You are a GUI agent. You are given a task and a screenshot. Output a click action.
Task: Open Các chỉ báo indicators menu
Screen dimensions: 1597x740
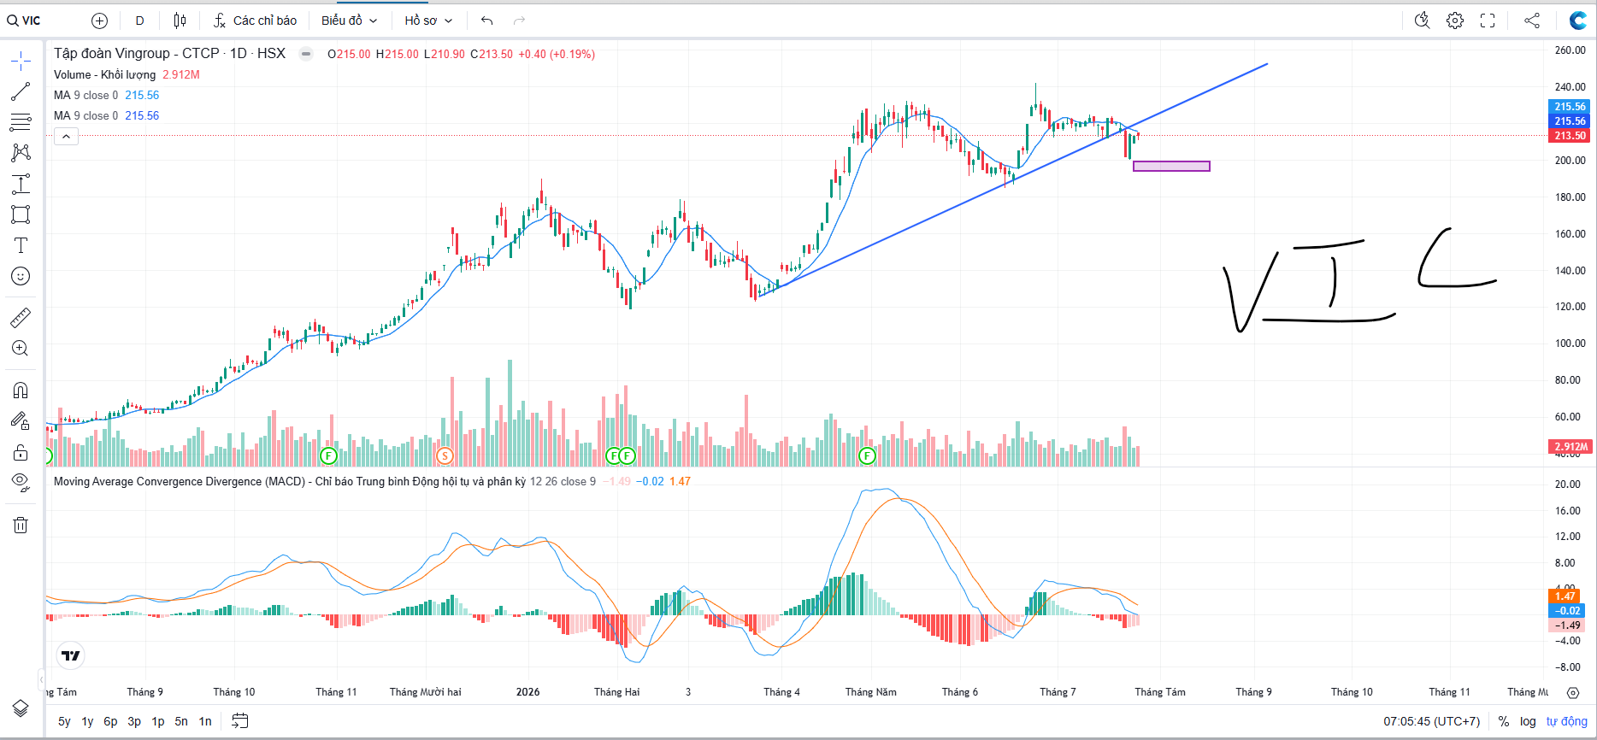click(255, 21)
